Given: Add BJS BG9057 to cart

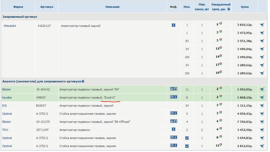Looking at the screenshot, I should [262, 106].
